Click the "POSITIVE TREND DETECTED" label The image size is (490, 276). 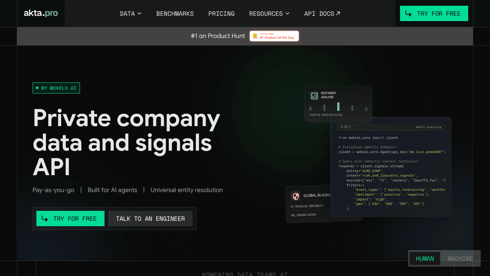(x=326, y=115)
